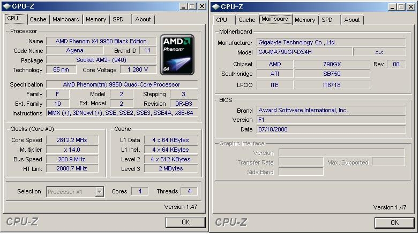This screenshot has height=234, width=419.
Task: Click the Socket AM2+ (940) package value
Action: click(x=101, y=60)
